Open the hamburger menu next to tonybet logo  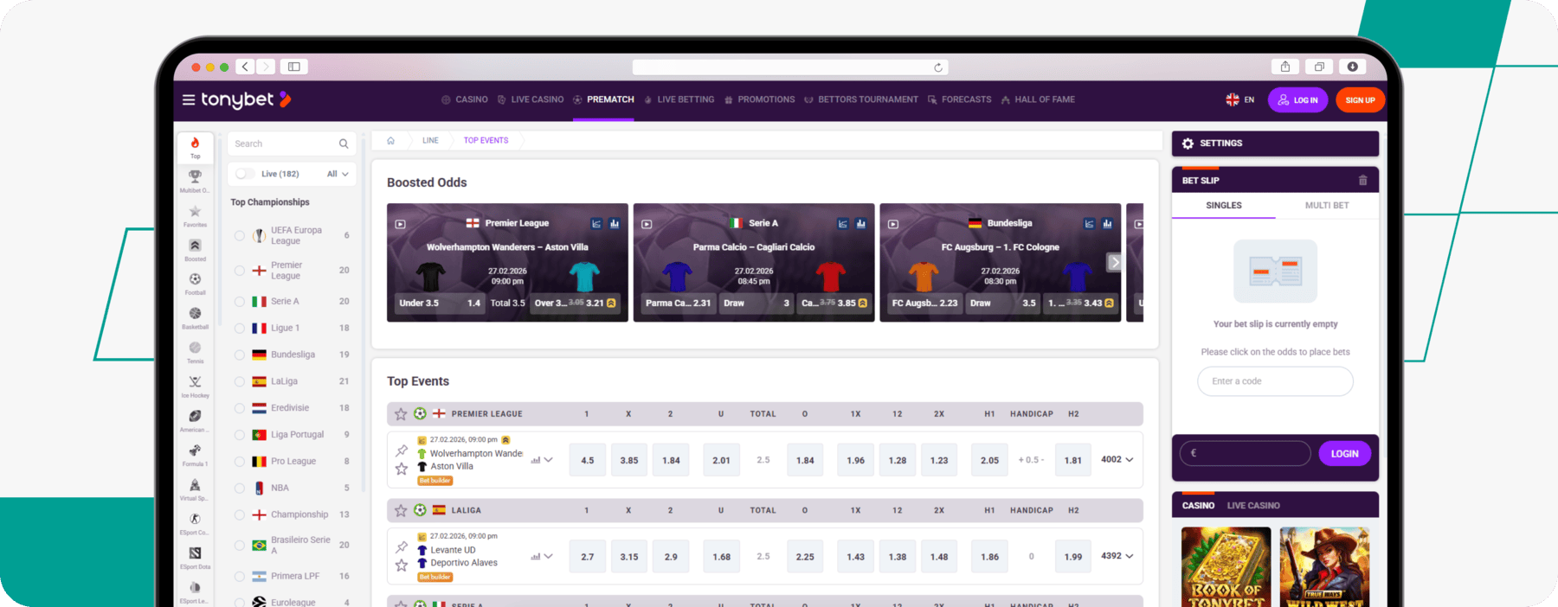tap(188, 100)
